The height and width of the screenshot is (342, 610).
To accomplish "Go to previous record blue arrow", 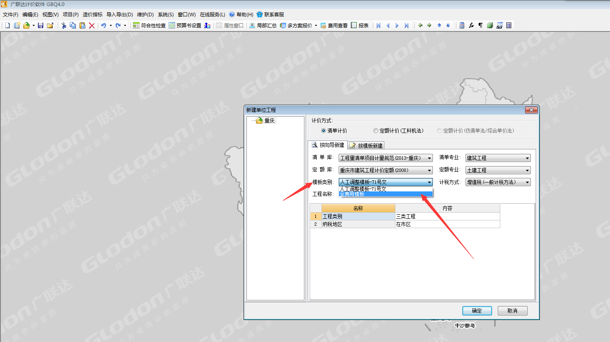I will pyautogui.click(x=388, y=25).
